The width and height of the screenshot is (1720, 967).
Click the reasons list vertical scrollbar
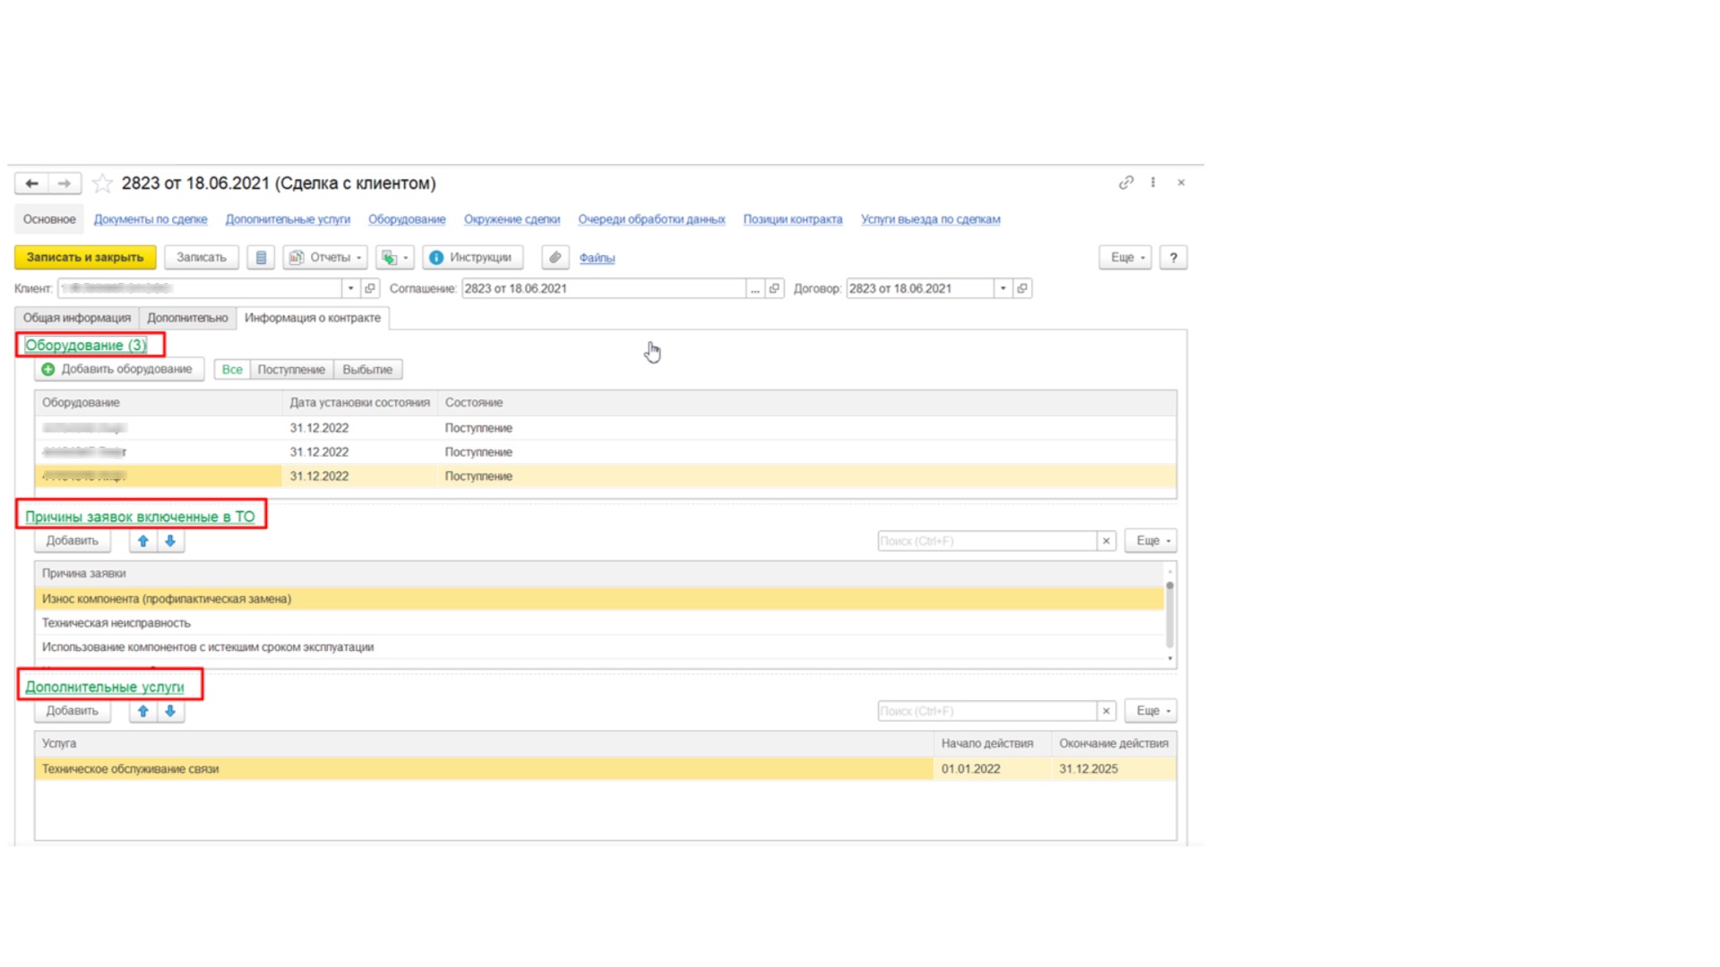1170,614
